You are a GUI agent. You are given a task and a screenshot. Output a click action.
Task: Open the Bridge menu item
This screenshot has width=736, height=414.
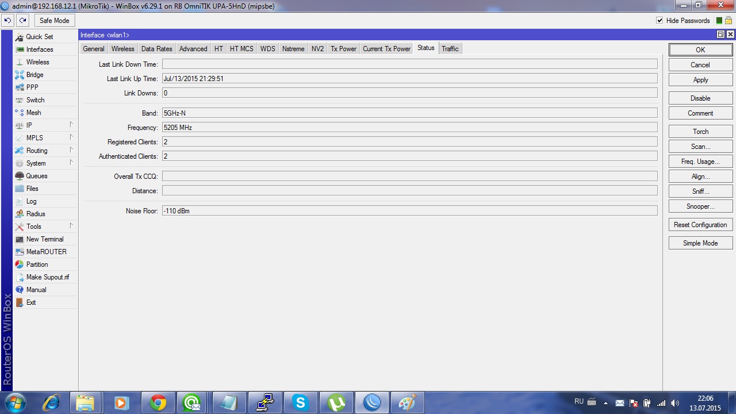coord(34,75)
